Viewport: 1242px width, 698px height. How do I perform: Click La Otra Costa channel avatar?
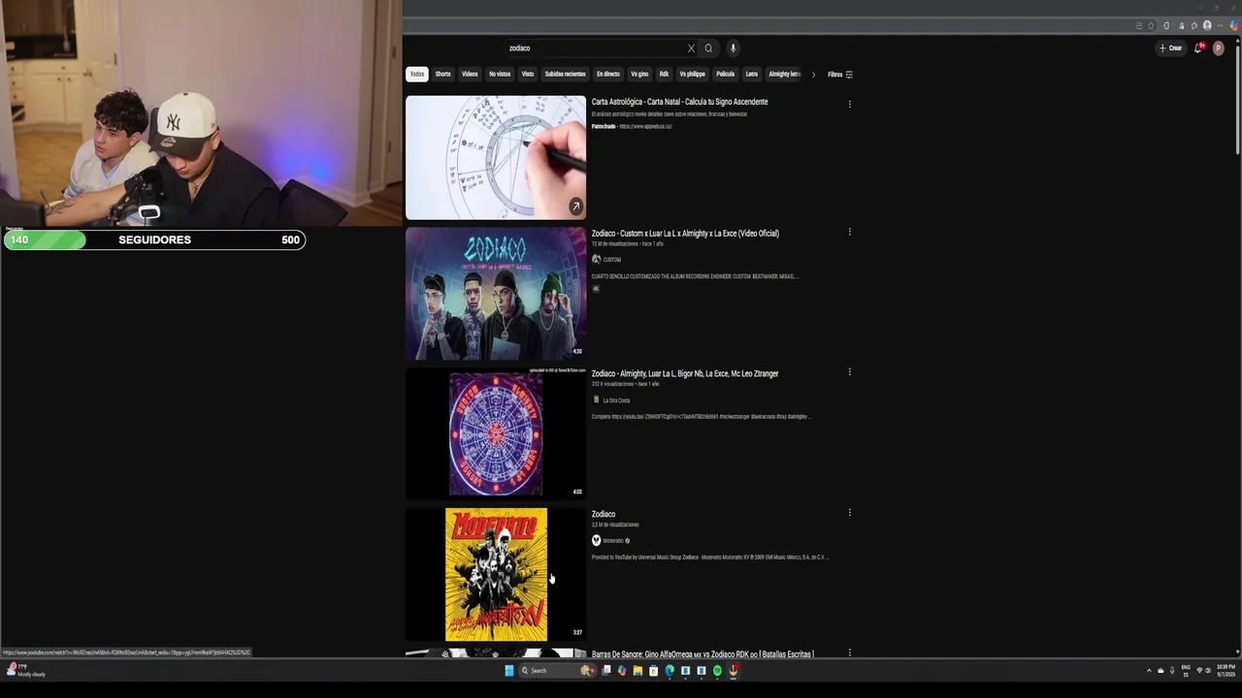click(x=596, y=399)
